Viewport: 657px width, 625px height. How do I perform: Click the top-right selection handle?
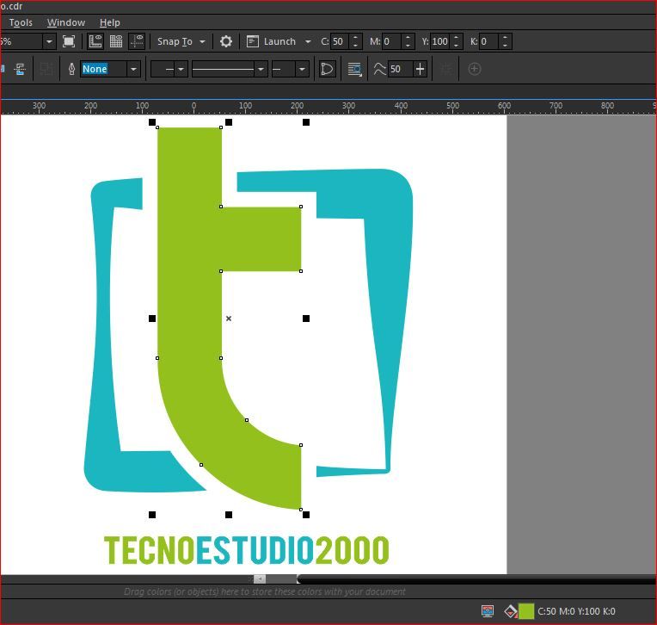click(x=306, y=122)
